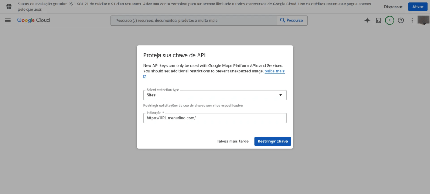This screenshot has width=430, height=194.
Task: Click the account profile avatar
Action: (423, 20)
